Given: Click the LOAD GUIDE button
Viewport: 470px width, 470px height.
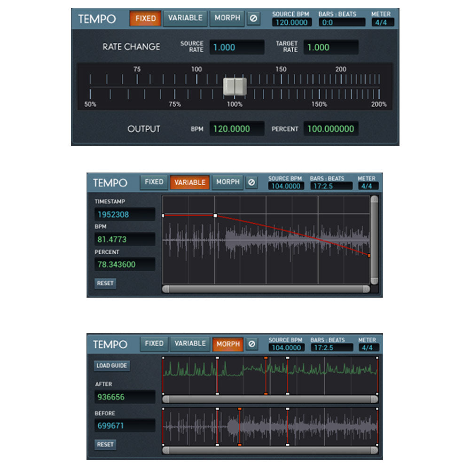Looking at the screenshot, I should (113, 365).
